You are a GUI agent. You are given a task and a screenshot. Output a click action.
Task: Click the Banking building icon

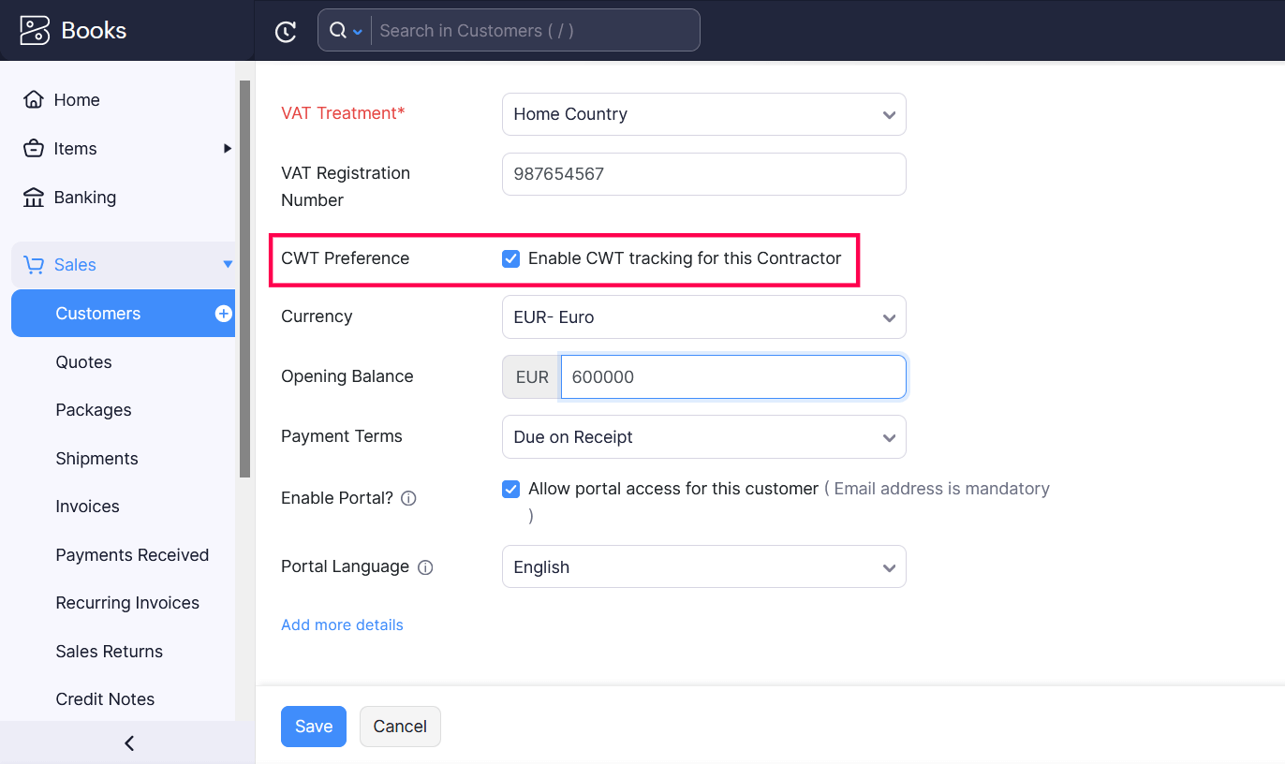pos(34,198)
